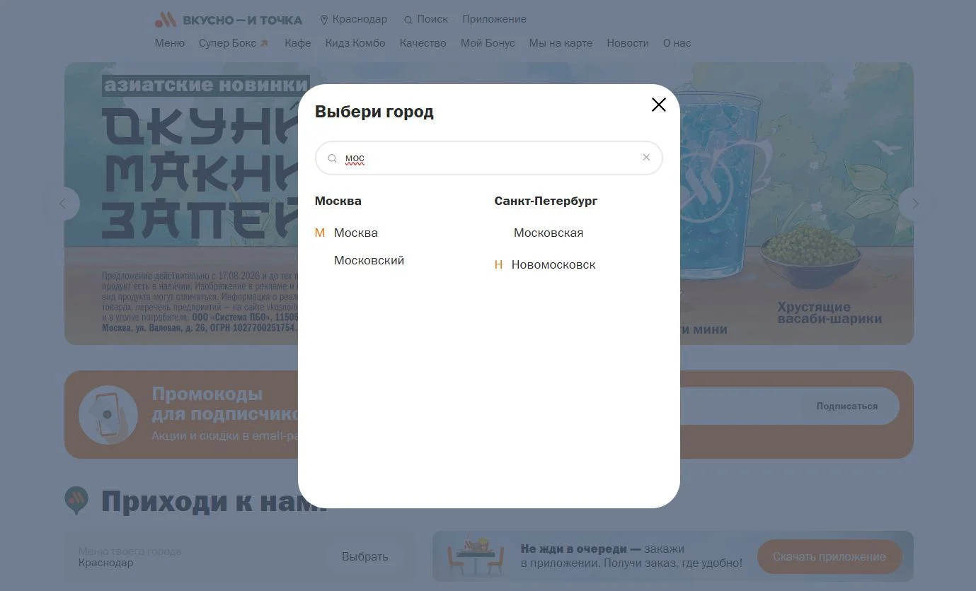Click the Хрустящие васаби-шарики label

tap(829, 312)
